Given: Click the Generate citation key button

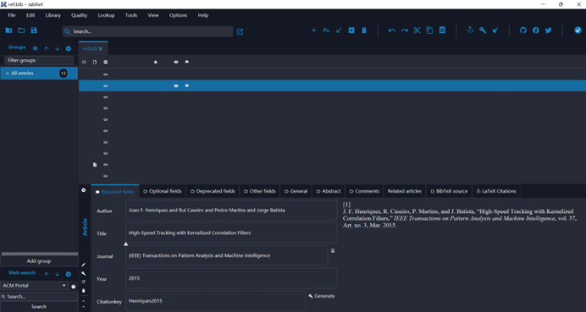Looking at the screenshot, I should pos(322,296).
